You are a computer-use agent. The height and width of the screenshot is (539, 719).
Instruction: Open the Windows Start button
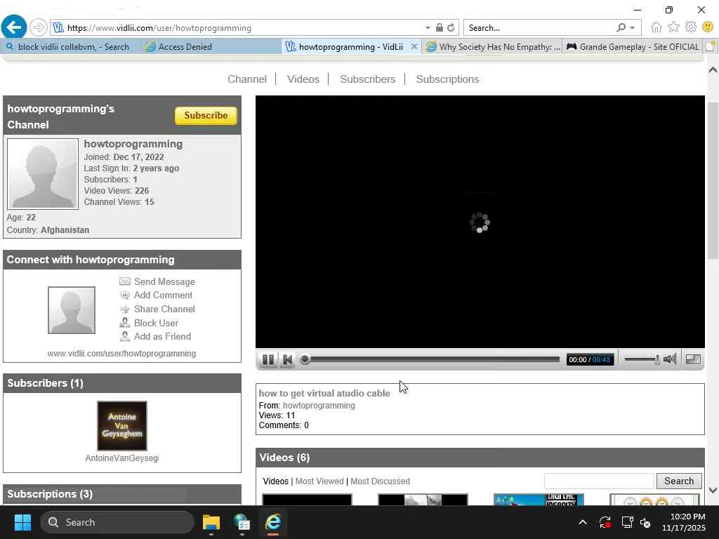22,522
